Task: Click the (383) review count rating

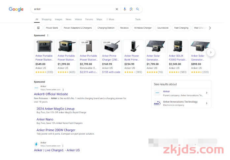Action: pos(139,72)
